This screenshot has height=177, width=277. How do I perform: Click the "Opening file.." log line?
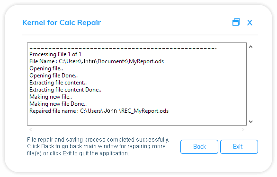tap(46, 68)
